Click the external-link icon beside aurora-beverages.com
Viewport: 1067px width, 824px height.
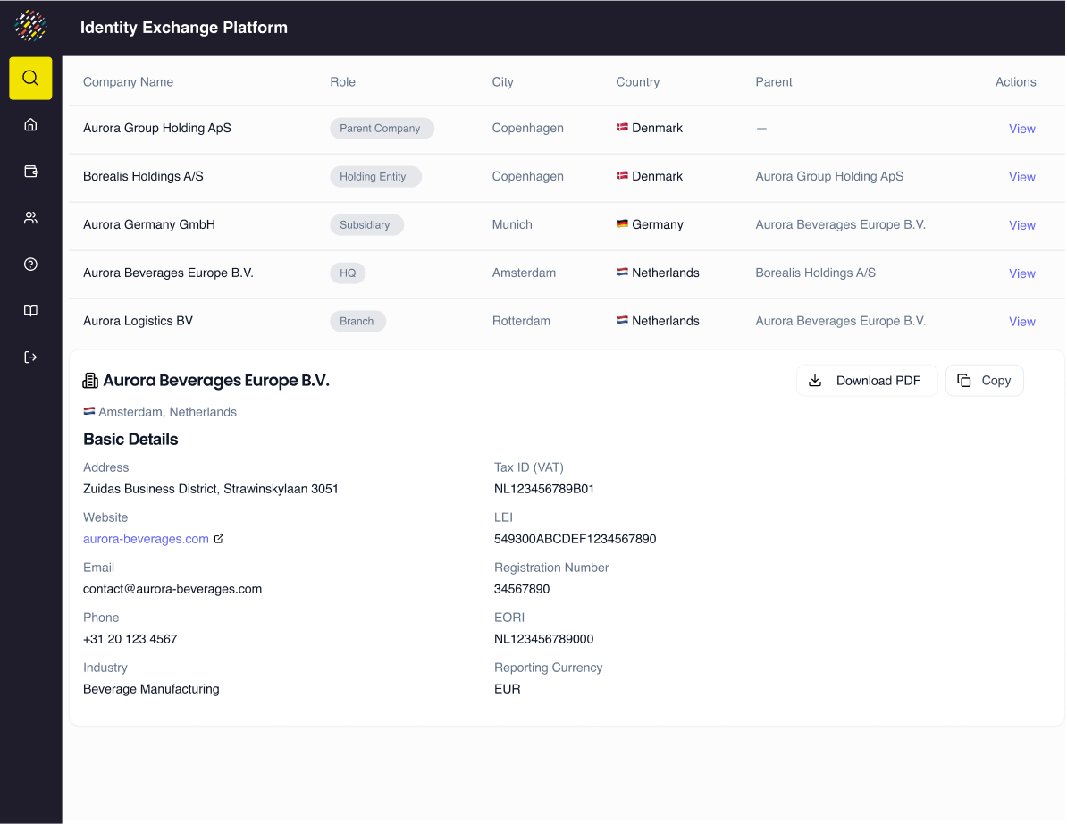pyautogui.click(x=219, y=539)
